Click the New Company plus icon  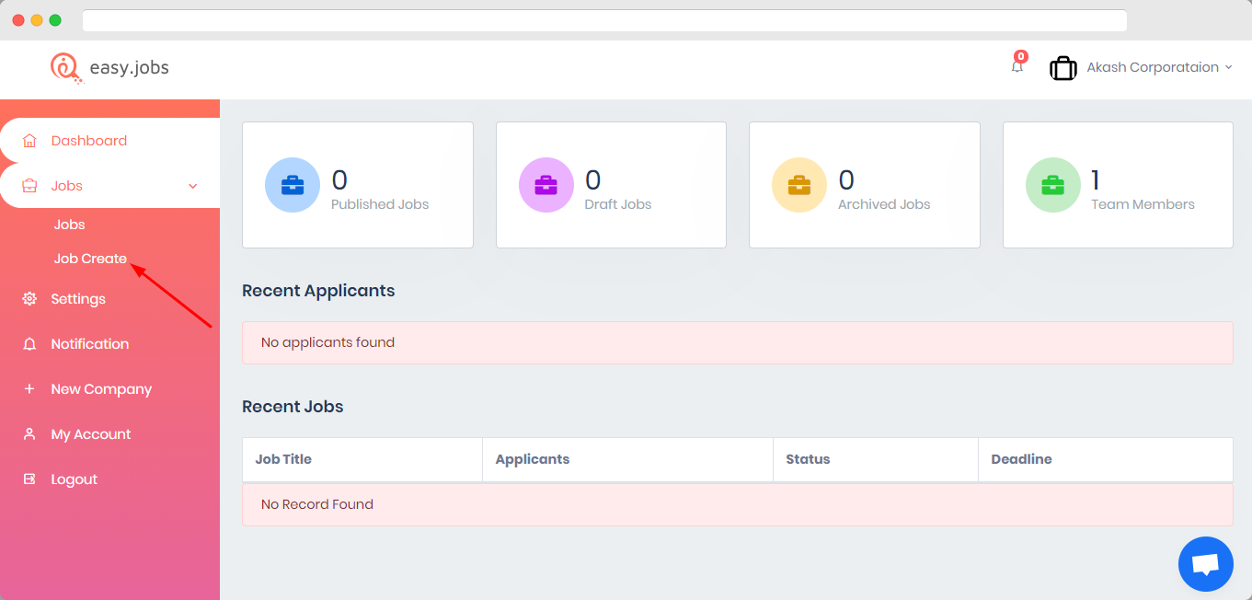point(29,389)
